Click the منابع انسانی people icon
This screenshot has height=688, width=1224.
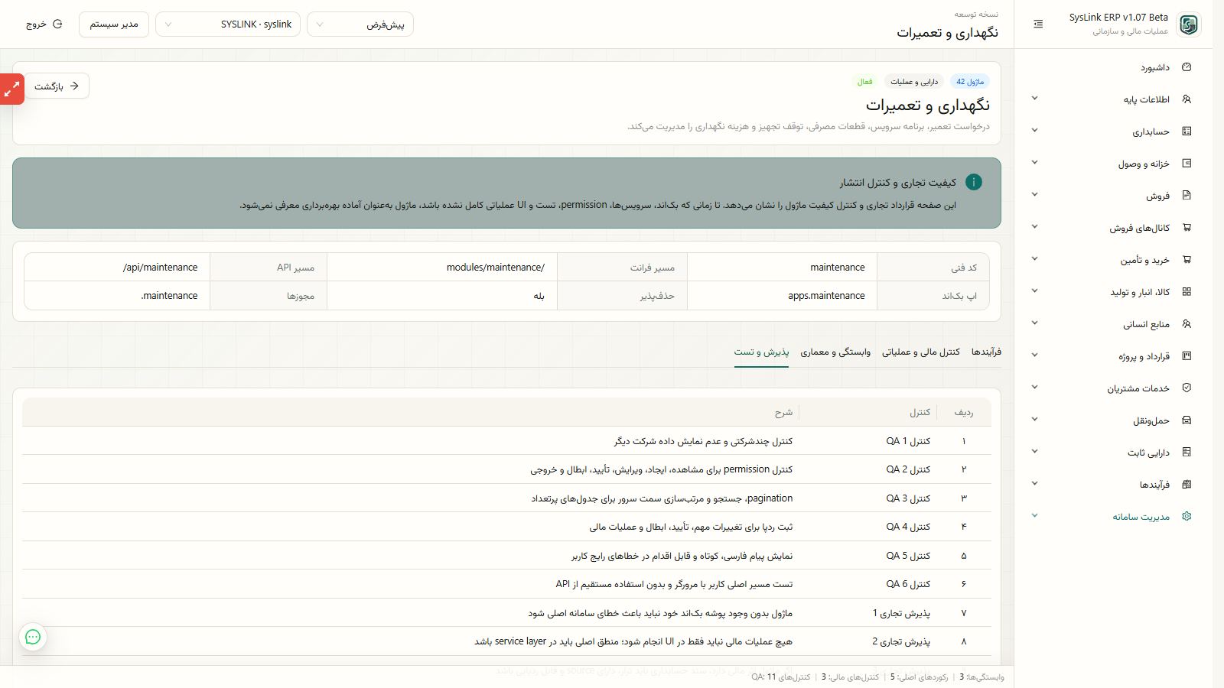pyautogui.click(x=1187, y=324)
